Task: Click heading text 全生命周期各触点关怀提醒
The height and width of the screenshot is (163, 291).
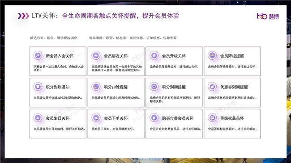Action: click(99, 16)
